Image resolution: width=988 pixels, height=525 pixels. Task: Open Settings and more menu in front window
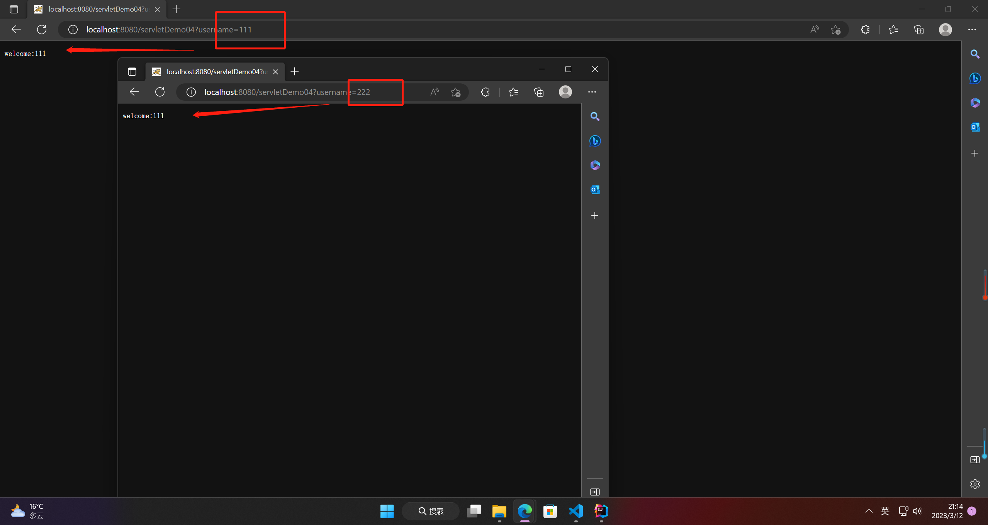[x=592, y=92]
